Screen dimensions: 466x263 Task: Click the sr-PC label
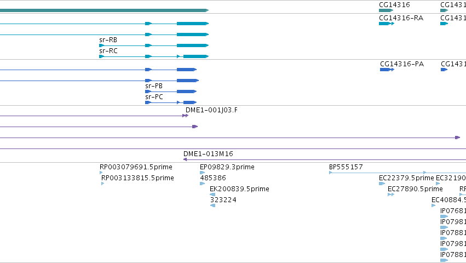154,97
